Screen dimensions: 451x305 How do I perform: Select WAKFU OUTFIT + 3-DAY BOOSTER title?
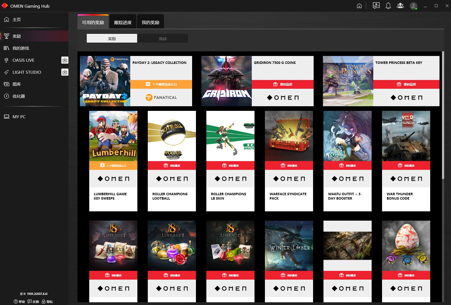345,196
